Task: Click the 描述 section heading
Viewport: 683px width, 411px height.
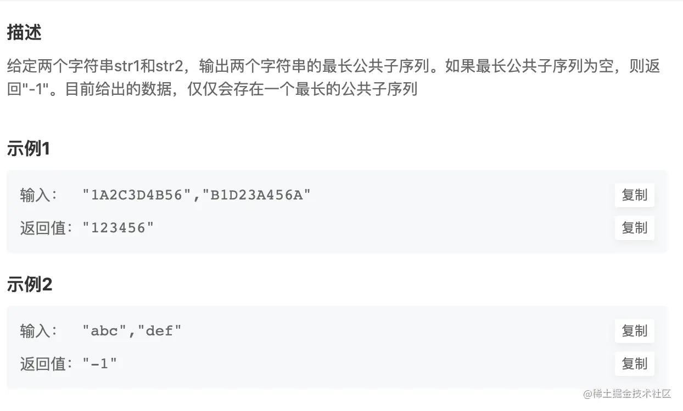Action: (x=24, y=33)
